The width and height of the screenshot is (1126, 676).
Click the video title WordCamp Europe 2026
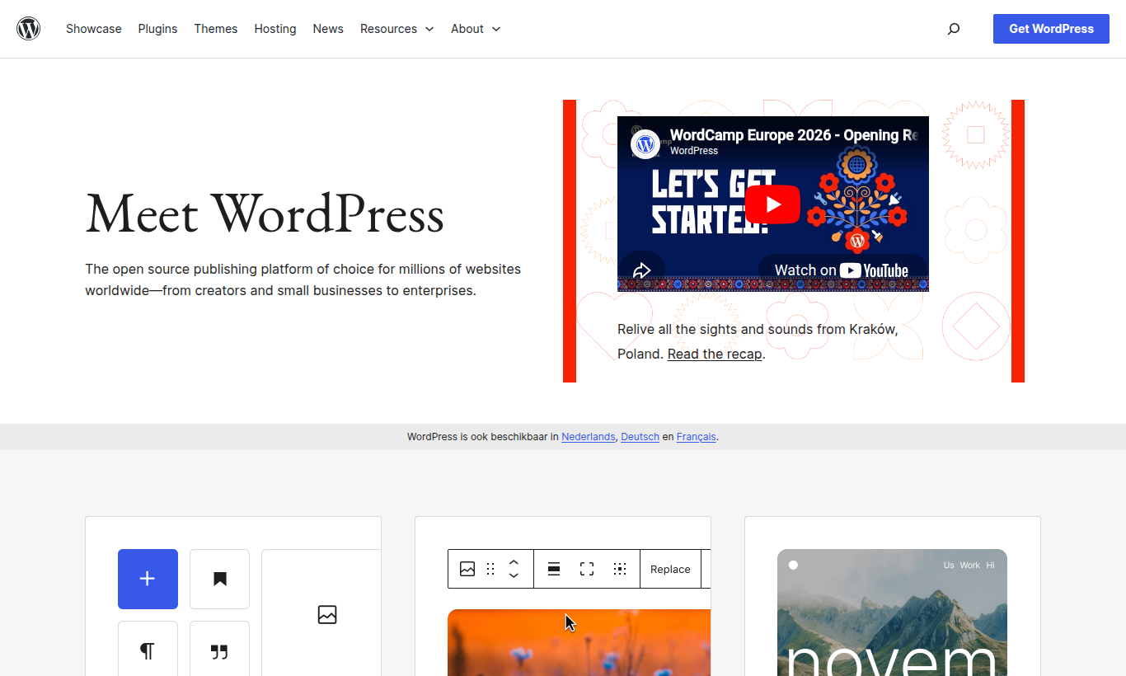point(794,135)
